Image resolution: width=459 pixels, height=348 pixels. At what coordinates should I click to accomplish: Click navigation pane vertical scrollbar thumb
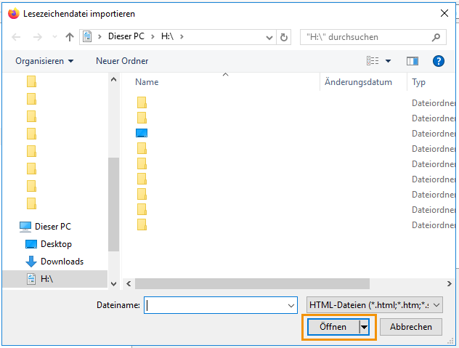(113, 204)
